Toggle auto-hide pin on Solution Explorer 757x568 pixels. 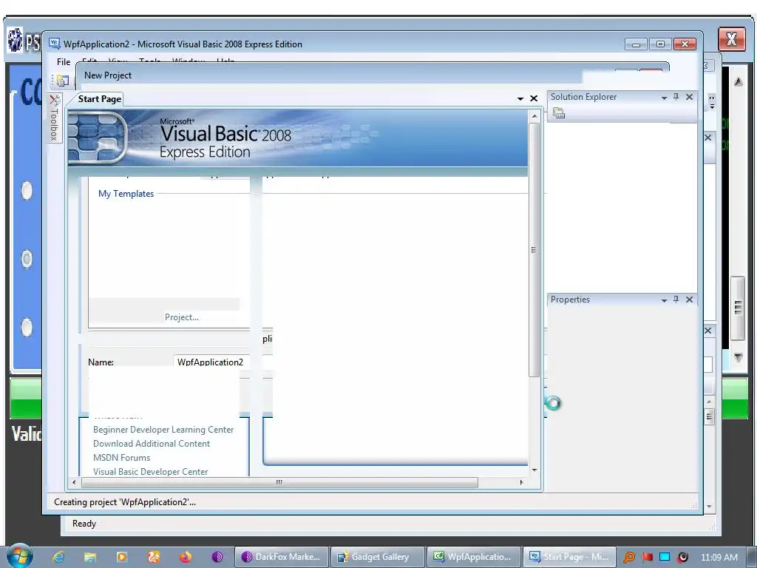click(x=676, y=97)
